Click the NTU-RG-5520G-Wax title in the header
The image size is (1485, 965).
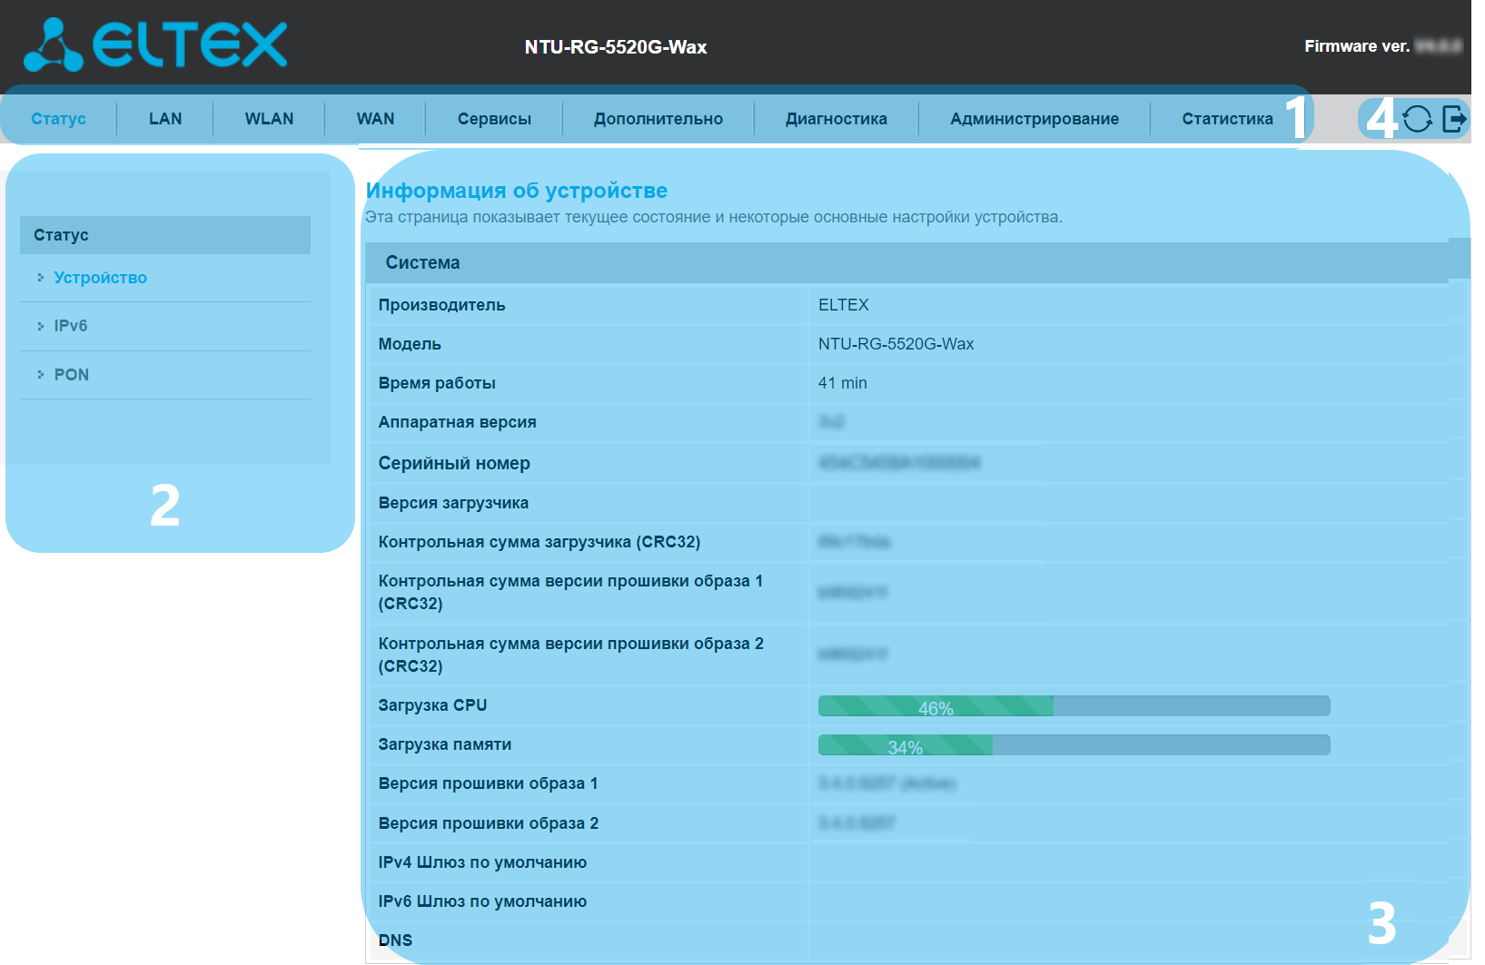(x=616, y=47)
